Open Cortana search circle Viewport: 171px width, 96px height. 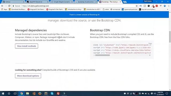(9, 94)
